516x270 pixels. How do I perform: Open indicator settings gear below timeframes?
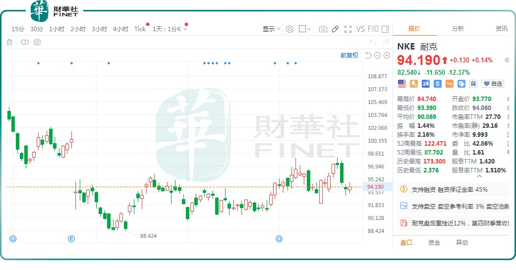tap(37, 42)
